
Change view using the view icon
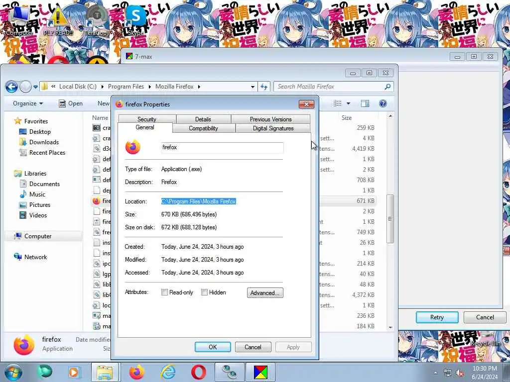[338, 103]
